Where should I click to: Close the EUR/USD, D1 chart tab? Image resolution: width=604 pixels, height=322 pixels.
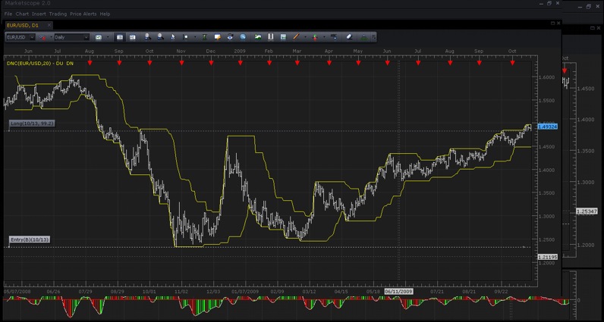[x=49, y=25]
